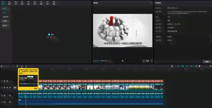This screenshot has width=212, height=108.
Task: Open the Adjust tab with sliders icon
Action: click(47, 3)
